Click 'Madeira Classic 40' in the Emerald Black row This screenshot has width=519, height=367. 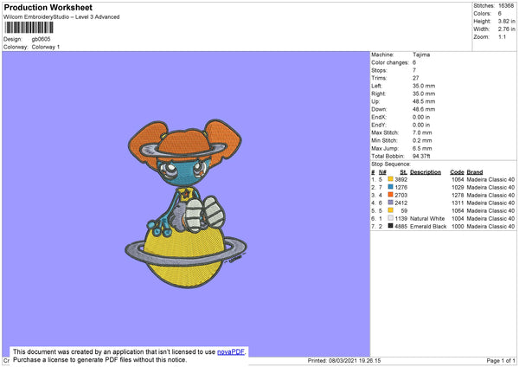[490, 227]
